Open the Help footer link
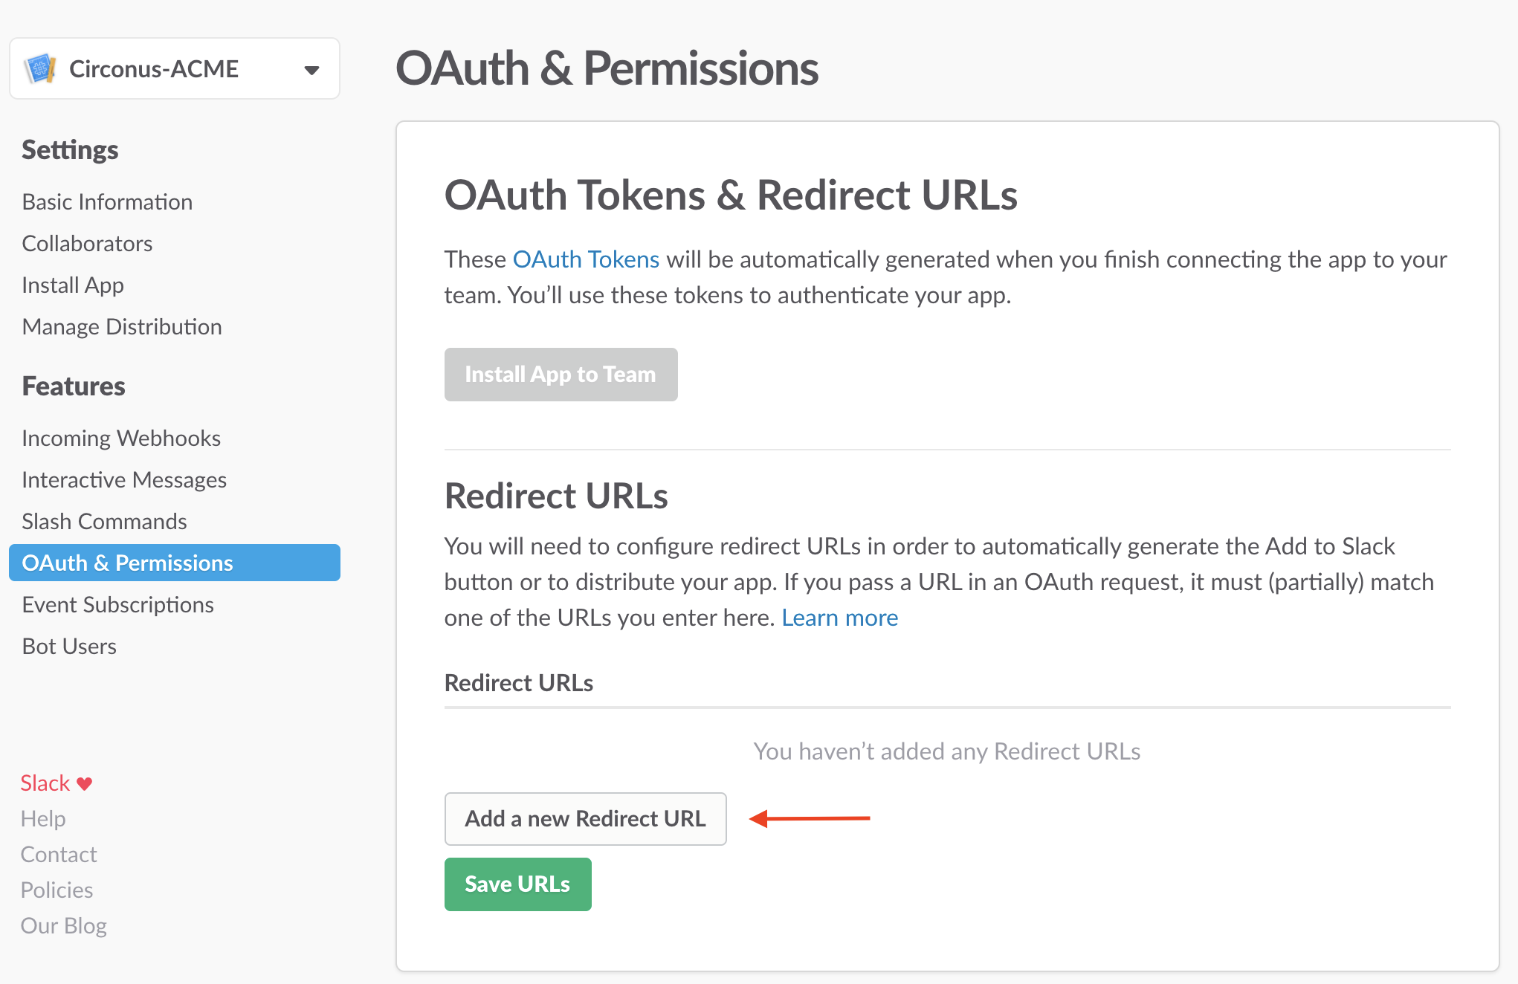The image size is (1518, 984). 43,819
